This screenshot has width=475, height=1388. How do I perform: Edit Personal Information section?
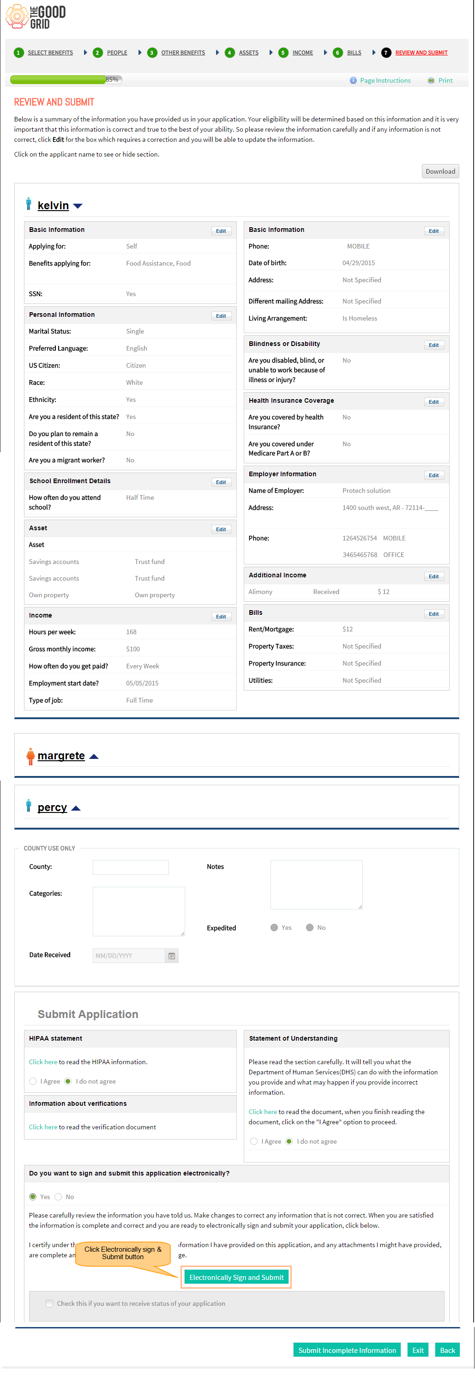(222, 316)
